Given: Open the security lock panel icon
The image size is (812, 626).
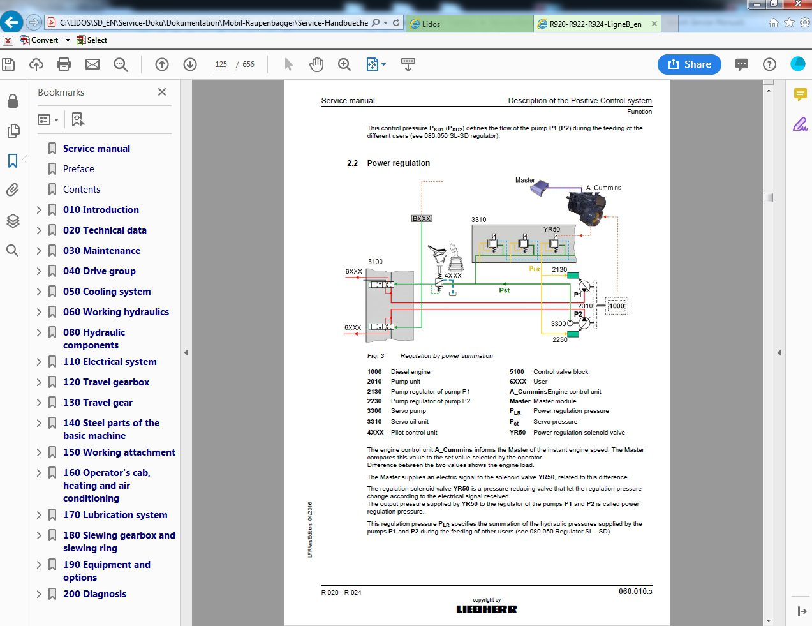Looking at the screenshot, I should [x=12, y=101].
